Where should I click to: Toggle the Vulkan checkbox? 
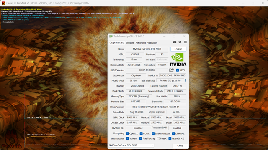(127, 138)
